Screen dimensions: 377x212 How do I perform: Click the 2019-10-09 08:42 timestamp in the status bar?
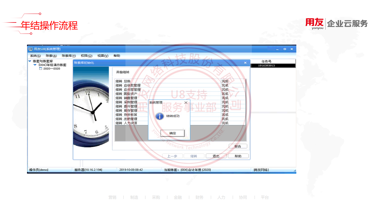(x=131, y=170)
